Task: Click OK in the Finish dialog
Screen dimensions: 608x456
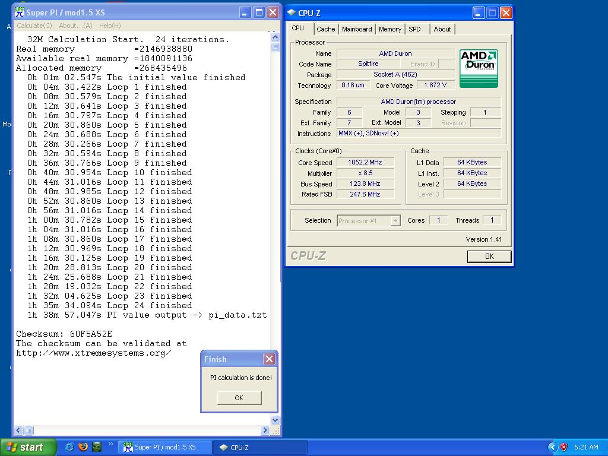Action: coord(239,398)
